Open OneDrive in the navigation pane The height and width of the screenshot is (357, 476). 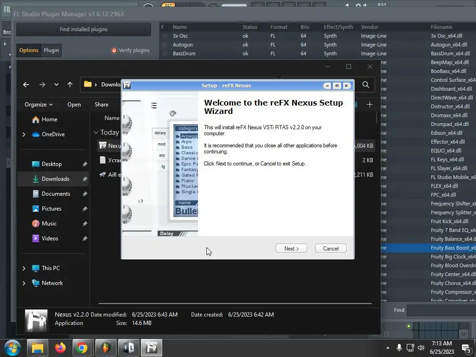(48, 134)
